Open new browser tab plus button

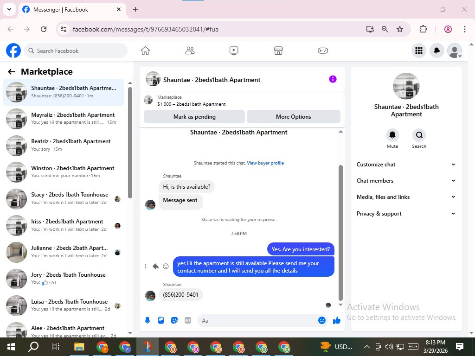point(135,9)
